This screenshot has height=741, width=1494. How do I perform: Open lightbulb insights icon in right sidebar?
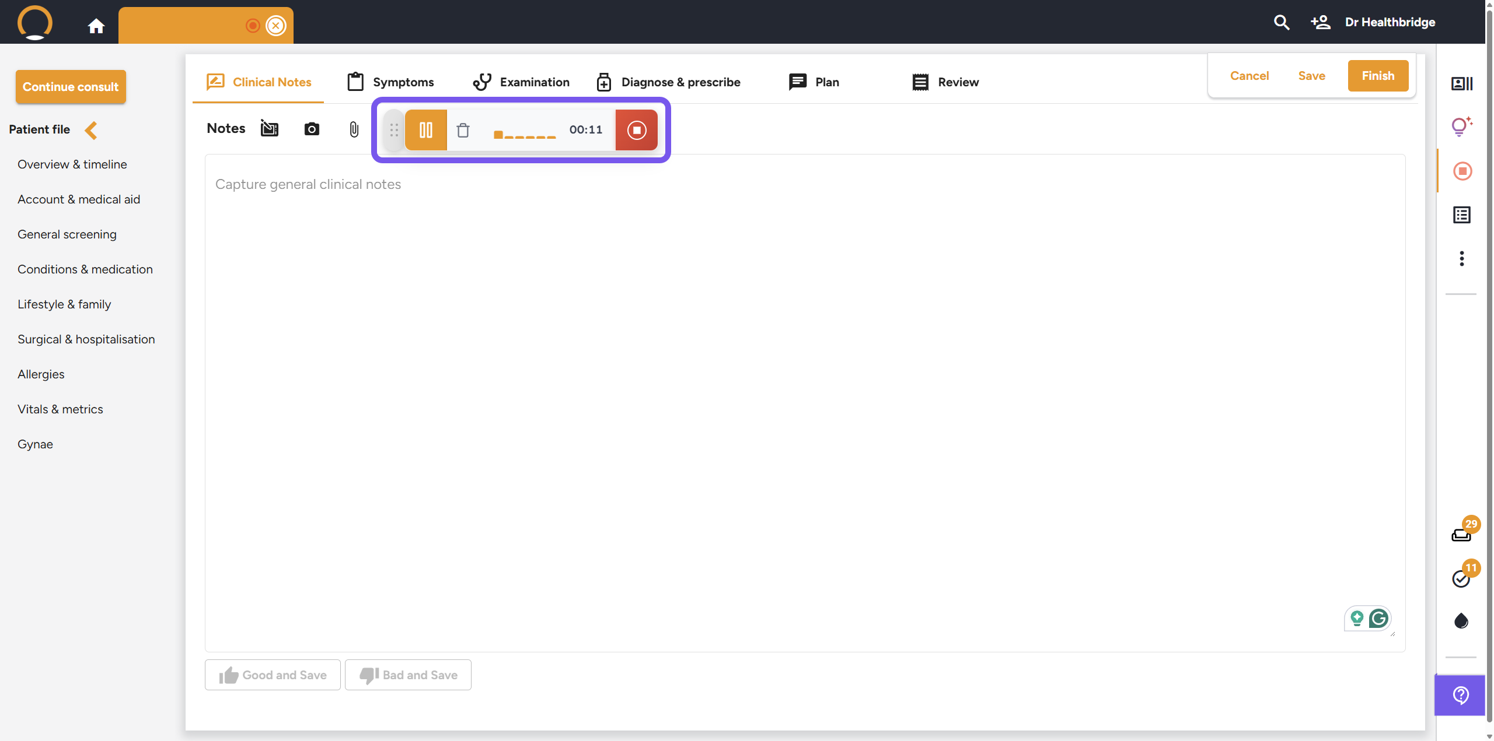click(1461, 126)
